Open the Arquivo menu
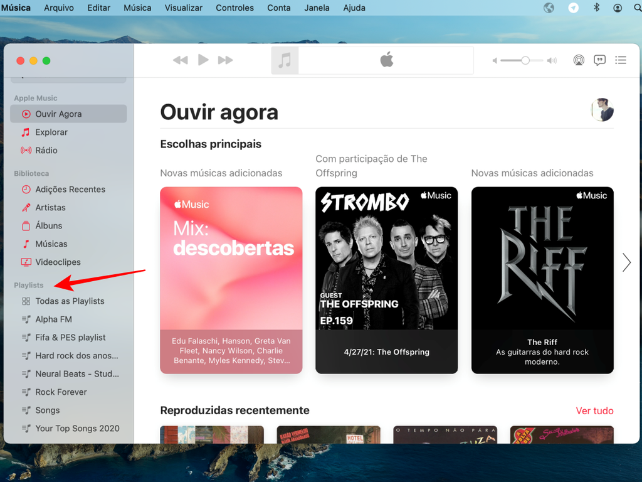The height and width of the screenshot is (482, 642). coord(59,8)
